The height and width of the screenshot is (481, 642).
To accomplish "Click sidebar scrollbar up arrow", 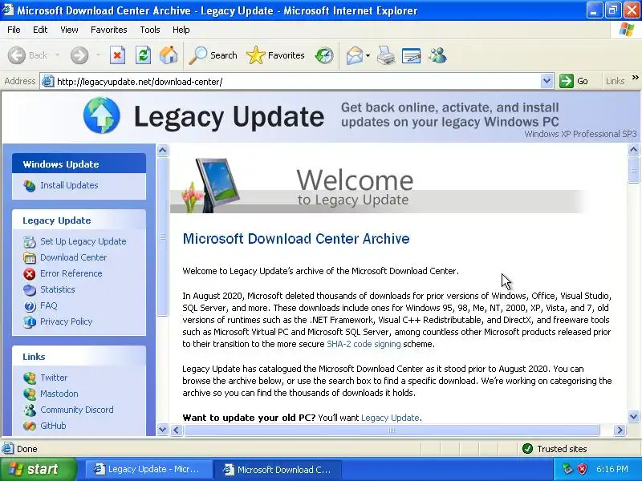I will pos(163,151).
